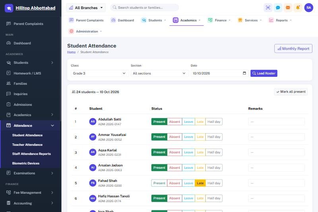Click the Families sidebar icon
The height and width of the screenshot is (212, 318).
pyautogui.click(x=8, y=83)
